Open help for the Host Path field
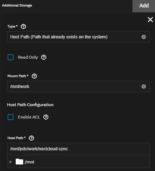The height and width of the screenshot is (171, 155). click(x=32, y=138)
